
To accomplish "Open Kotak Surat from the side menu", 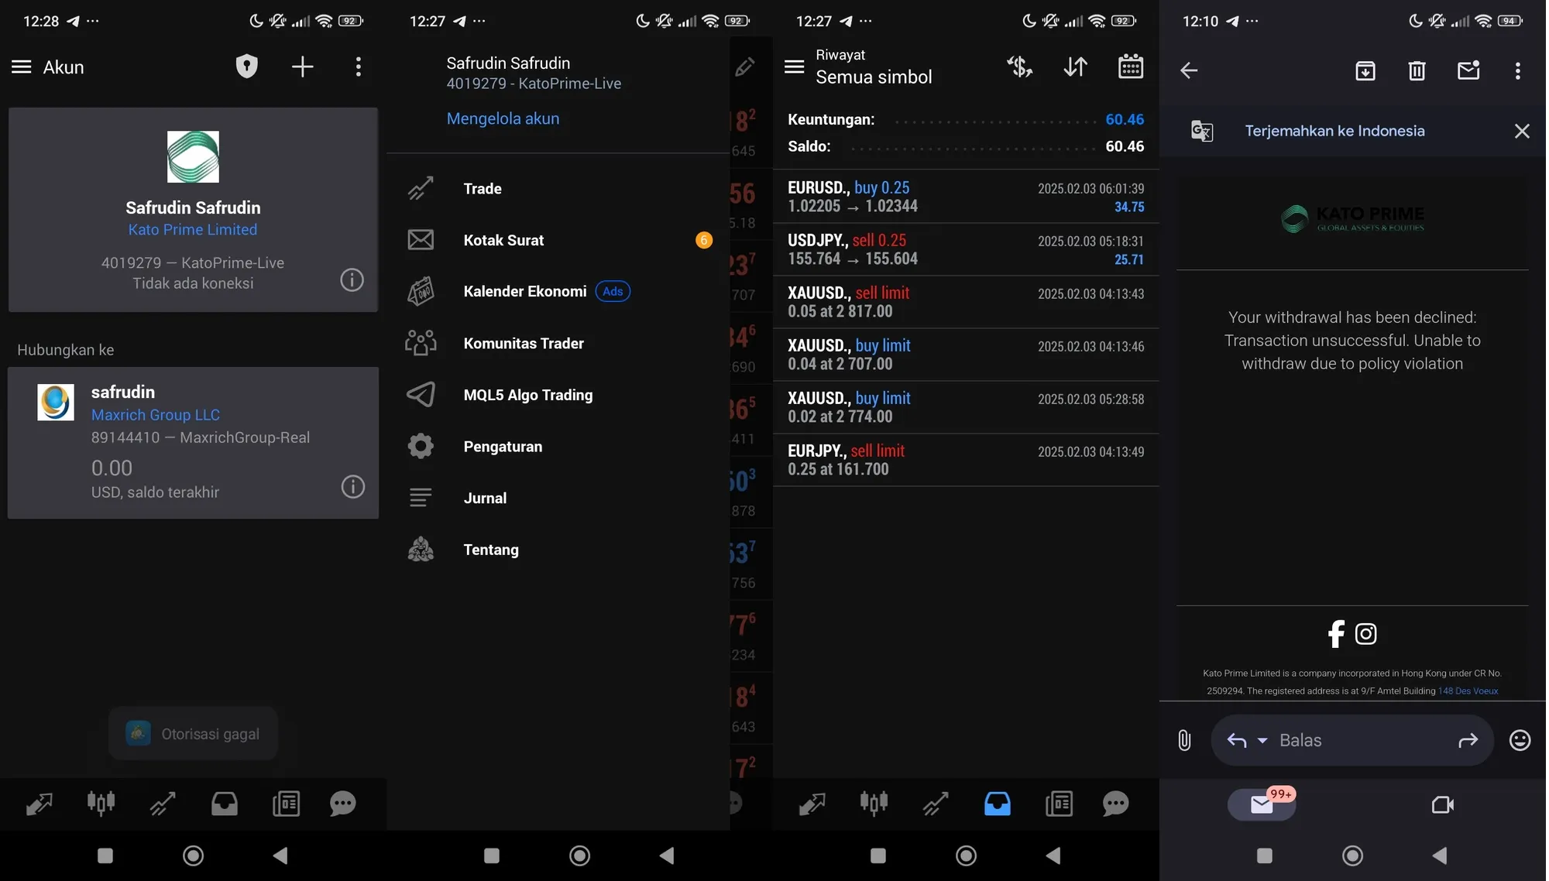I will point(558,240).
